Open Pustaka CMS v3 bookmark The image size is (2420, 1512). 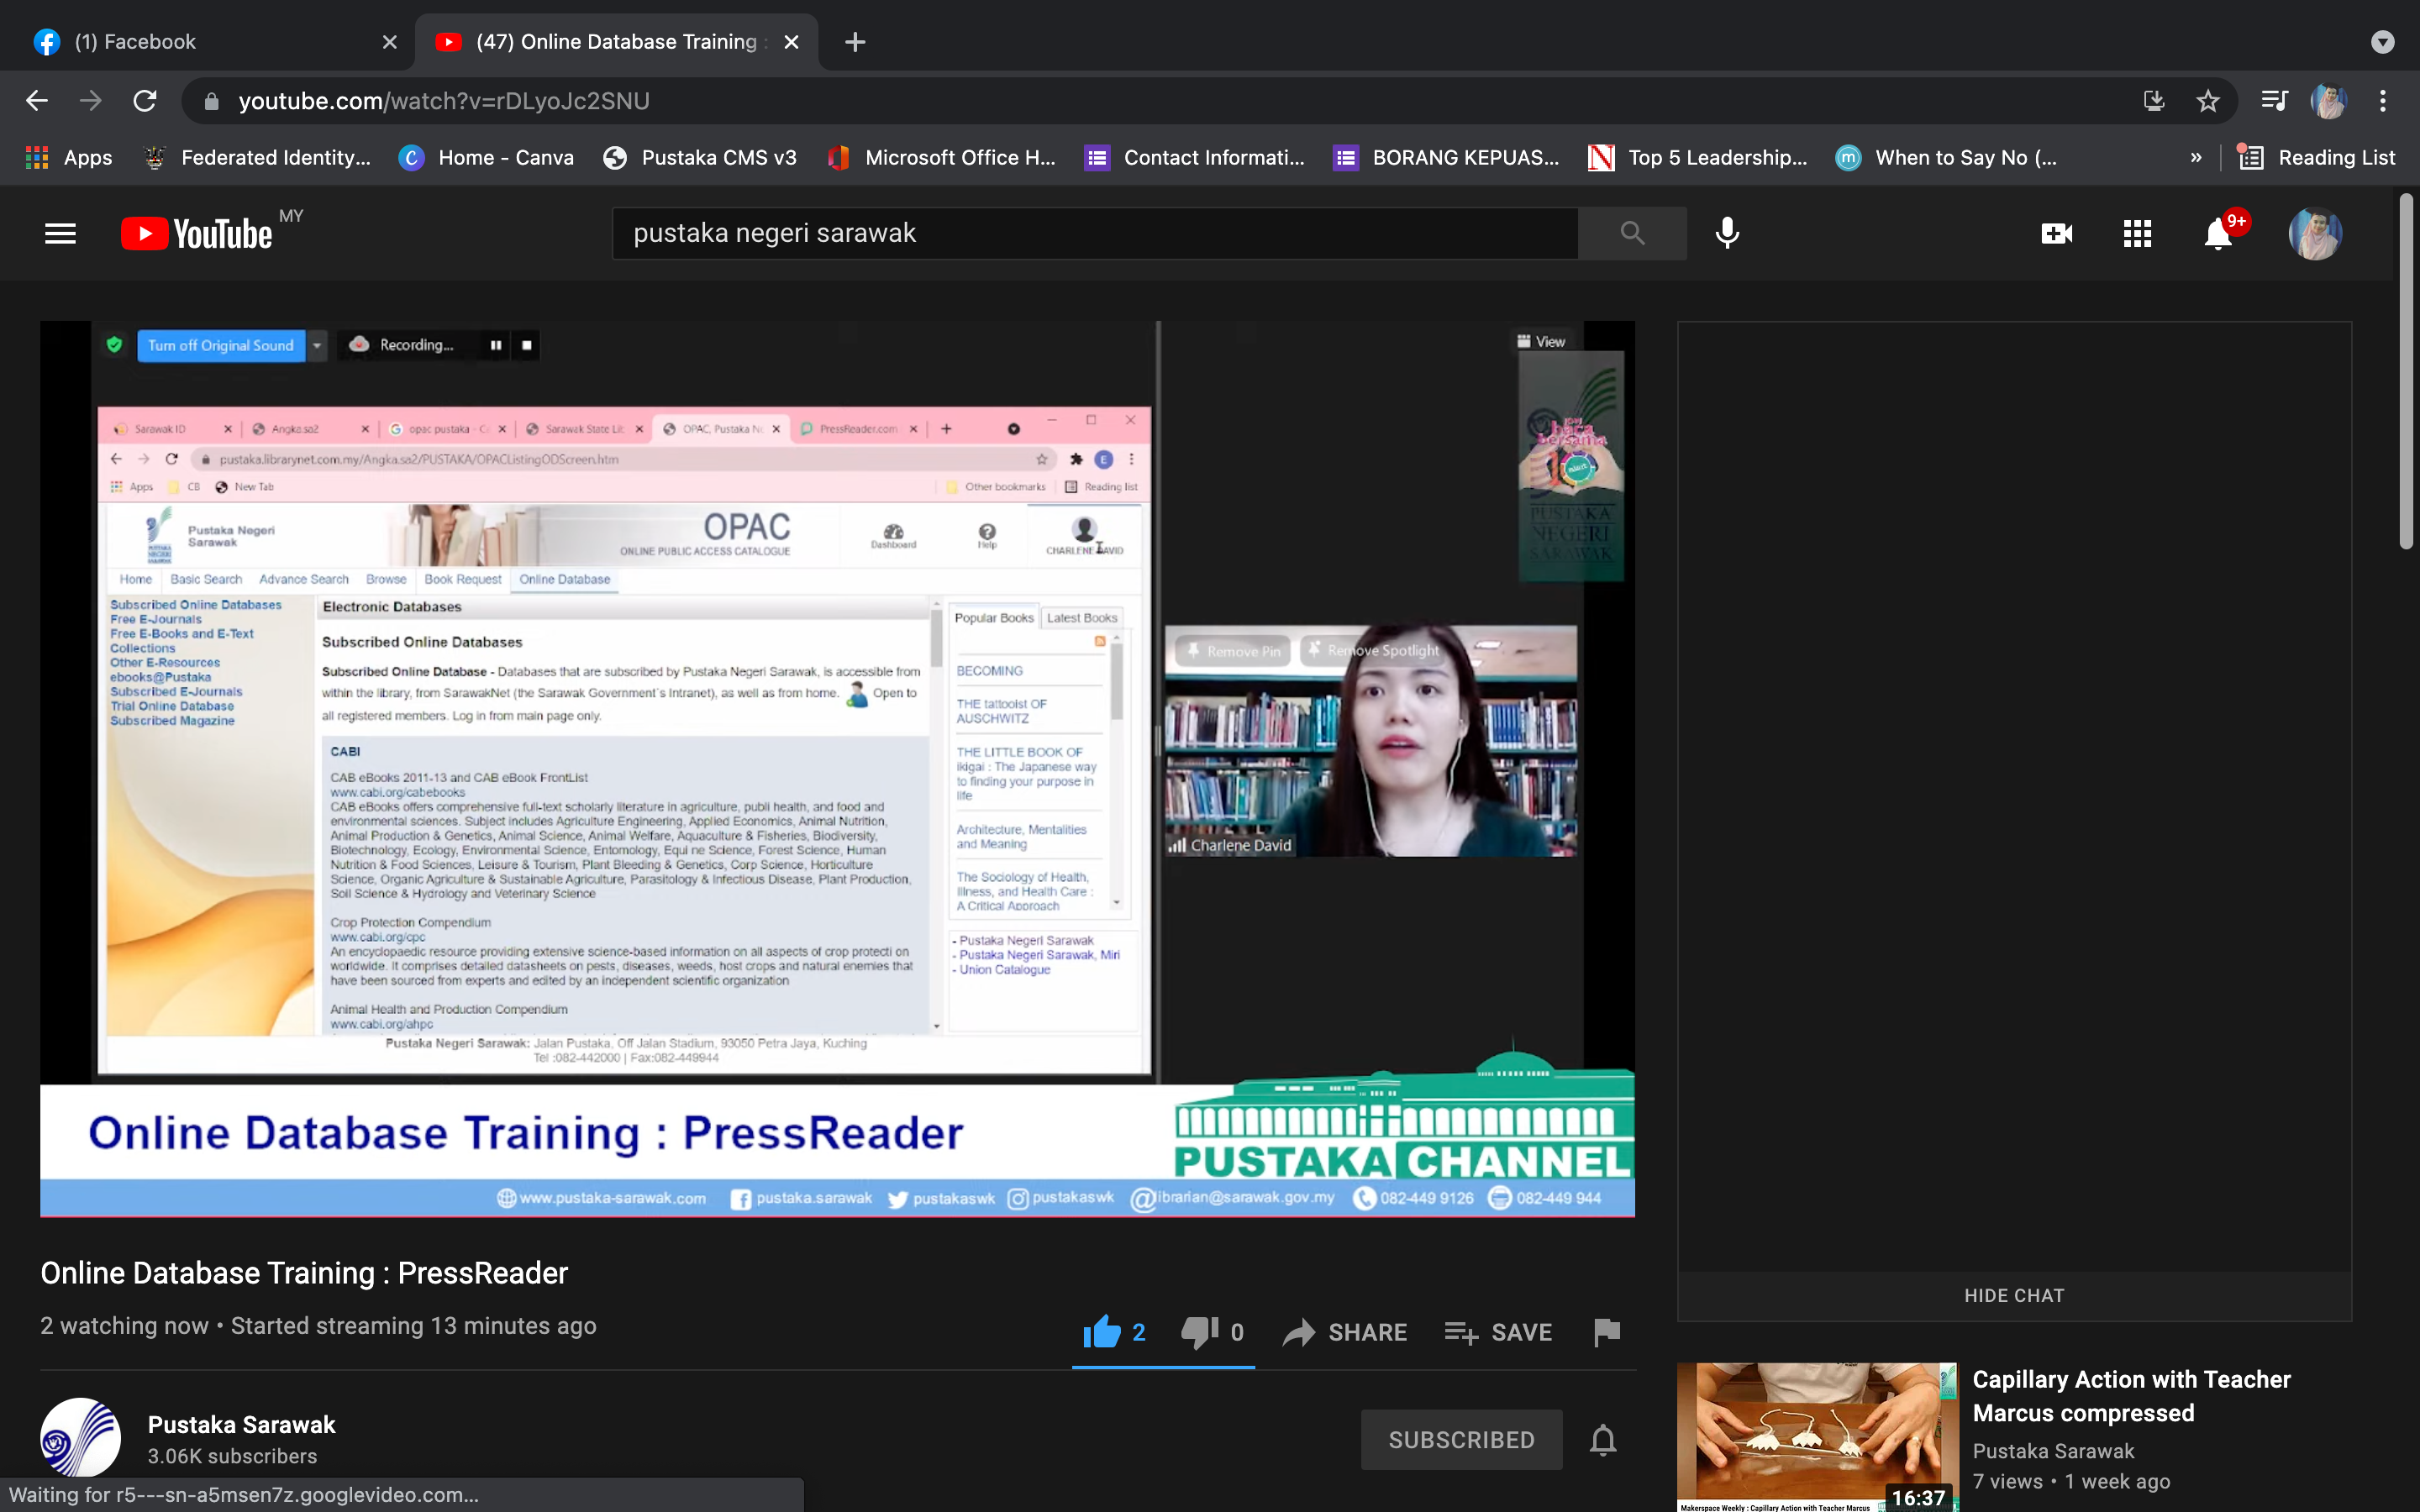tap(700, 158)
